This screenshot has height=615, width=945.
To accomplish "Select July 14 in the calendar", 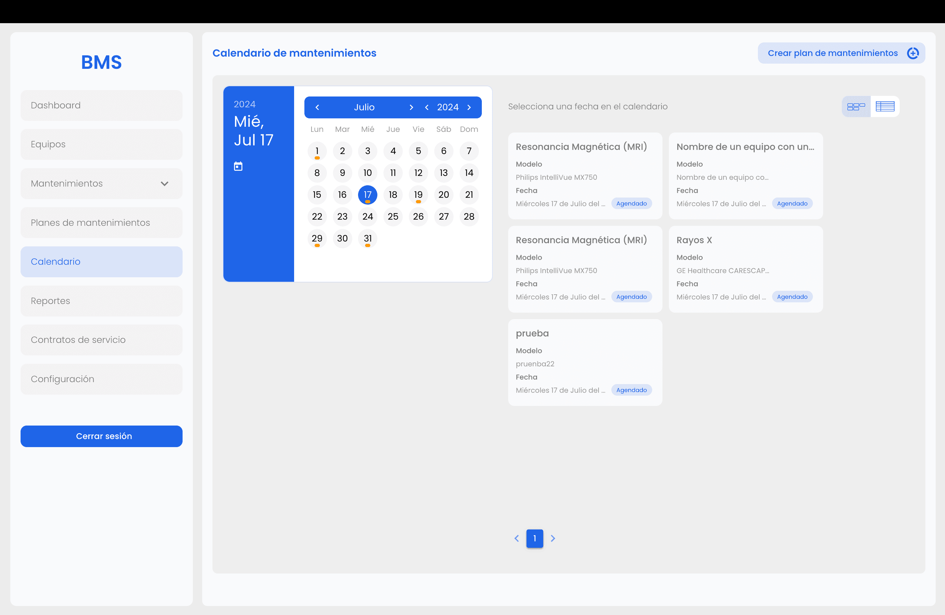I will pos(469,173).
